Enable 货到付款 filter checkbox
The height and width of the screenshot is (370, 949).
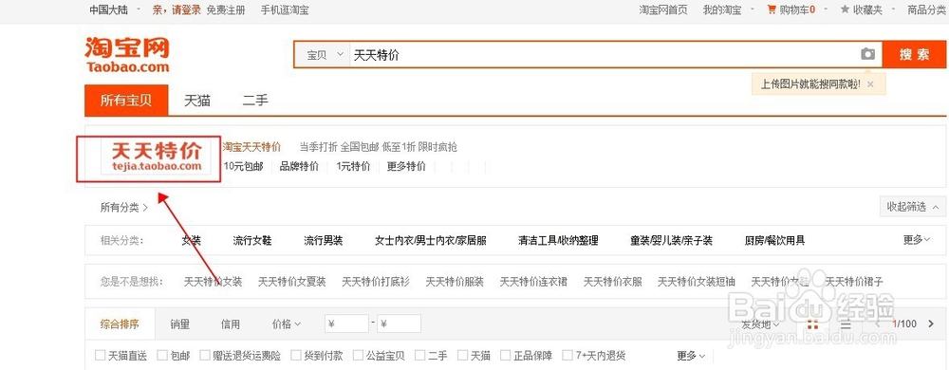point(295,356)
